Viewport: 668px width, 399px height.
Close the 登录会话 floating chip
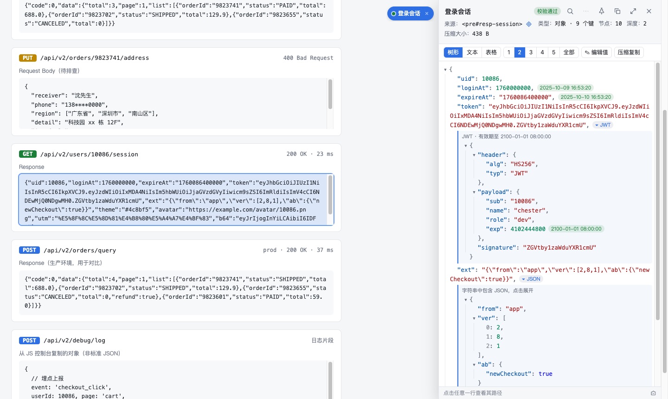coord(427,13)
